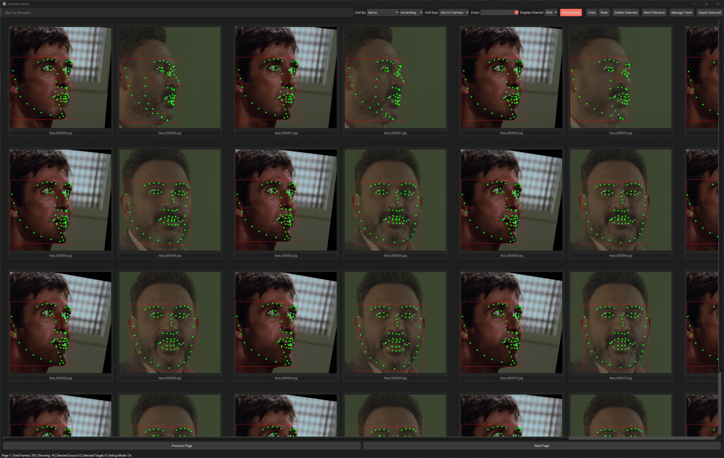Maximize the Genome Viewer window

coord(706,4)
